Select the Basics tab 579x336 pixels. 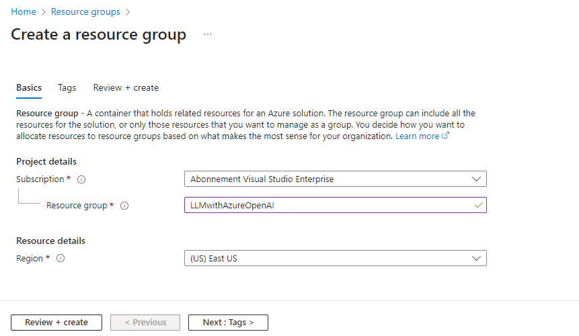29,88
